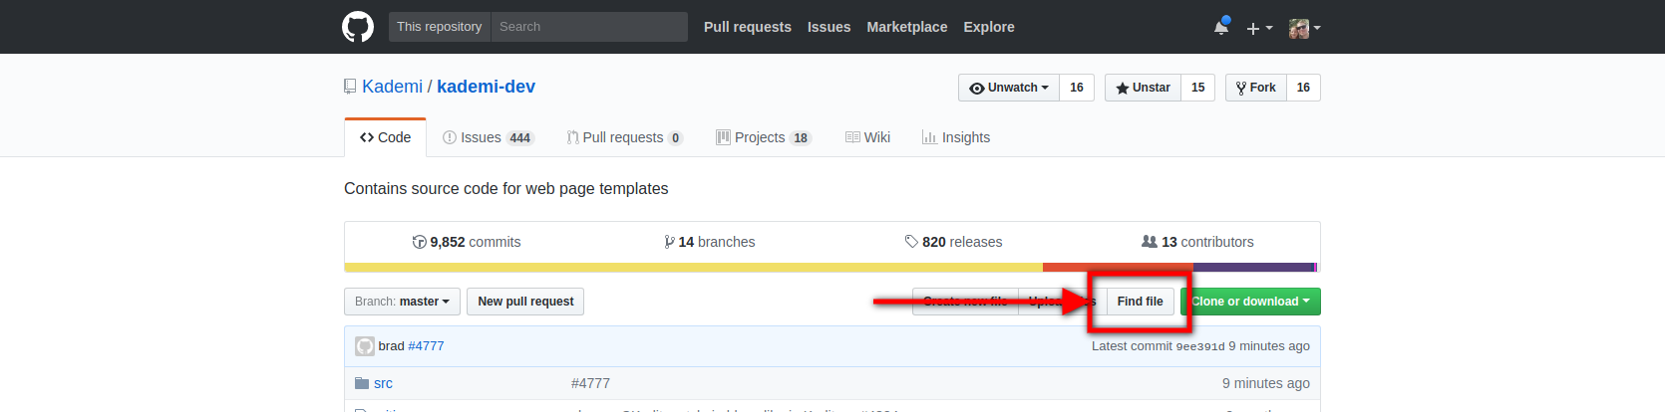The image size is (1665, 412).
Task: Open the Clone or download dropdown
Action: [x=1250, y=302]
